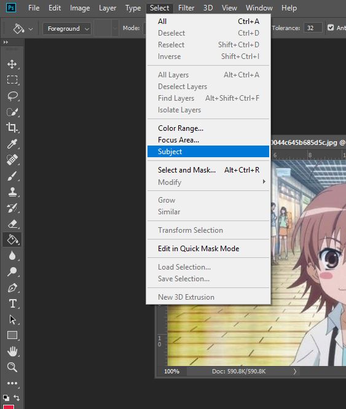Select the Brush tool
Screen dimensions: 346x409
pyautogui.click(x=12, y=176)
